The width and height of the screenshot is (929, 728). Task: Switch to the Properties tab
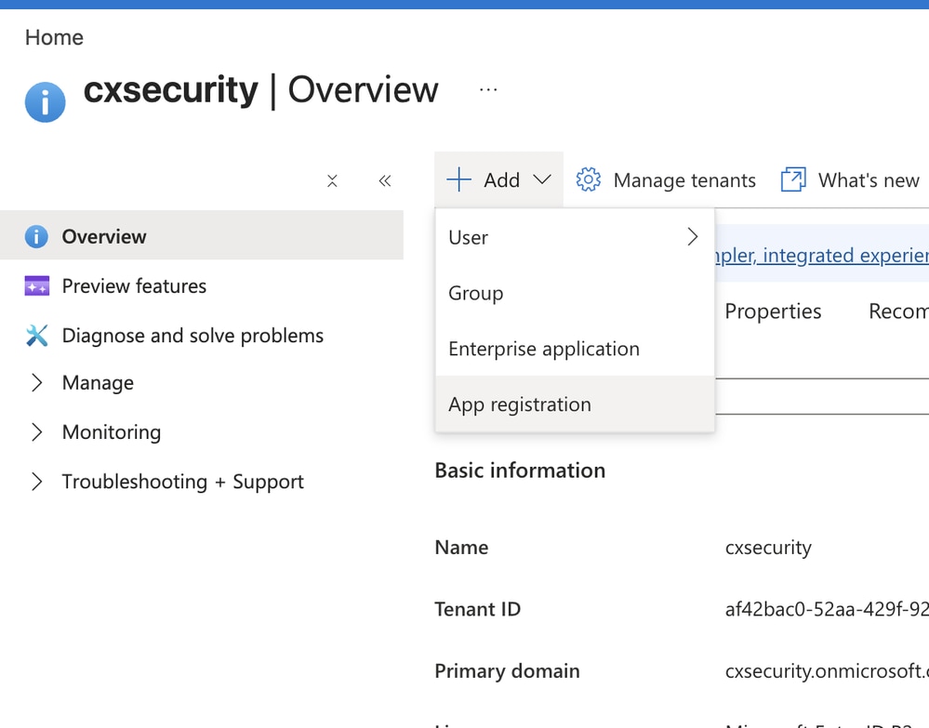(773, 311)
